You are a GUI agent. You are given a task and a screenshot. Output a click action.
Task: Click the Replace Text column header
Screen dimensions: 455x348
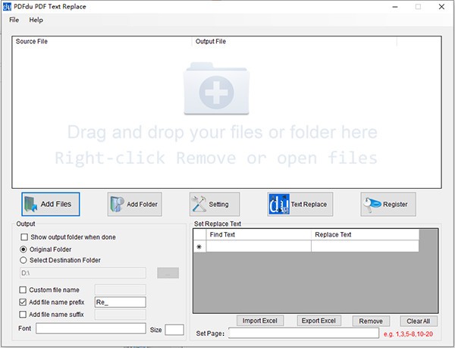pyautogui.click(x=365, y=234)
